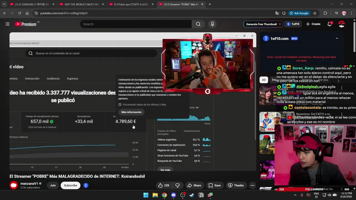Select the Interacción tab in video

[32, 79]
